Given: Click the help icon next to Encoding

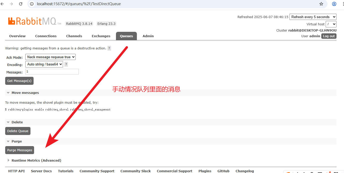Looking at the screenshot, I should pos(66,64).
